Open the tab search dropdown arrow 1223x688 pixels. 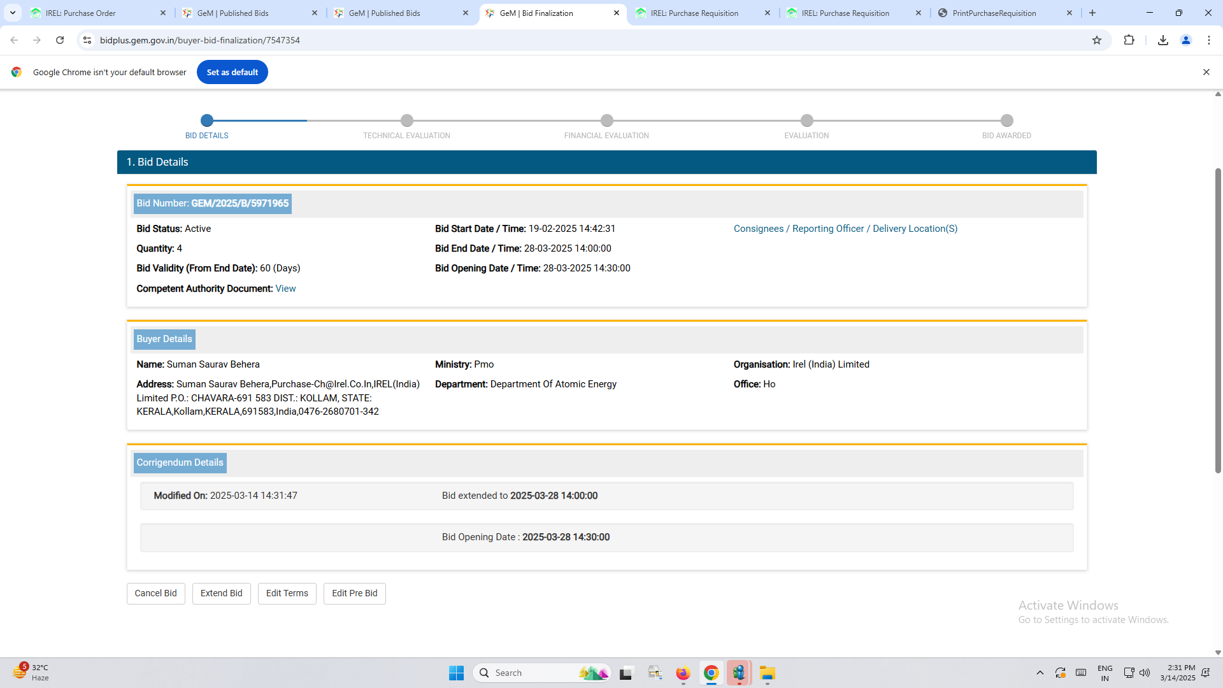13,13
